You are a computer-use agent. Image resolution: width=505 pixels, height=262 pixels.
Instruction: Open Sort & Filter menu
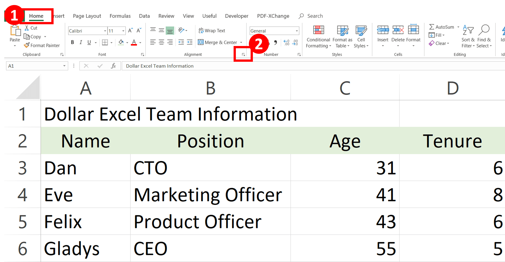[468, 36]
